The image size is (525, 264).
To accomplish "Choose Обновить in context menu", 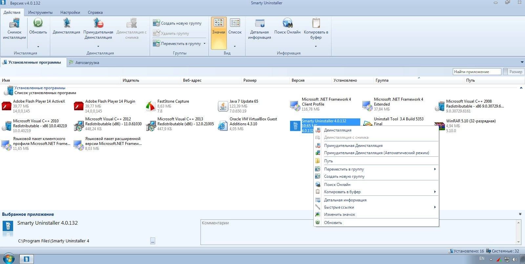I will coord(376,223).
